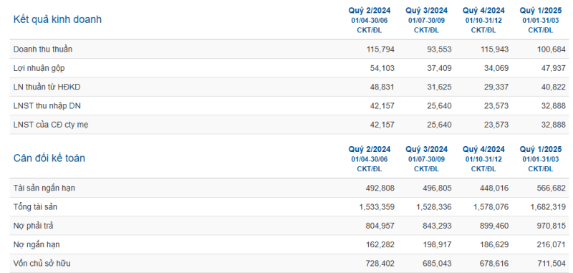The image size is (573, 273).
Task: Click the operating profit value 29,337
Action: [496, 87]
